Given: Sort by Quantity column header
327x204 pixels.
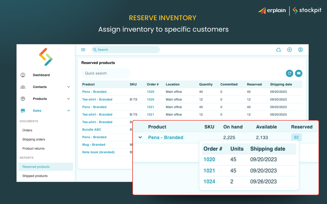Looking at the screenshot, I should (206, 84).
